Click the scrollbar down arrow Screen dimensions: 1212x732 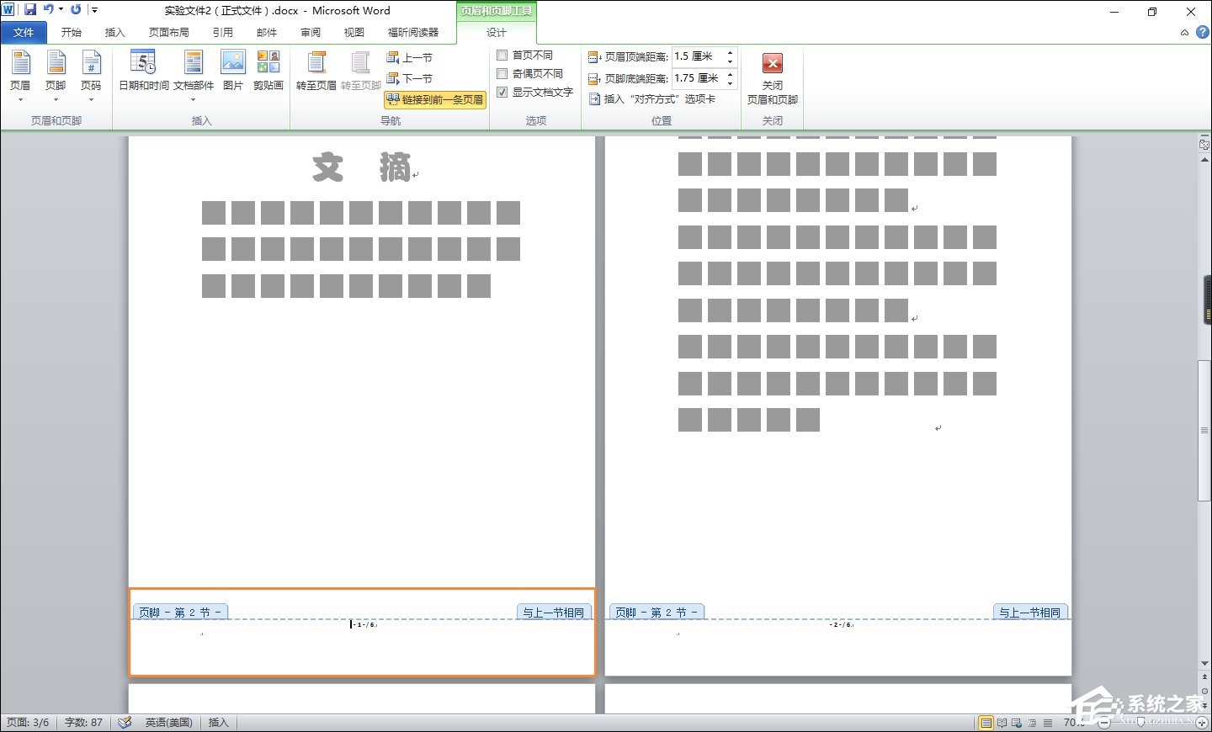[1204, 664]
